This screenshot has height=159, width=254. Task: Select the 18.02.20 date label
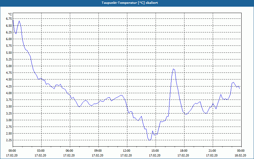240,156
